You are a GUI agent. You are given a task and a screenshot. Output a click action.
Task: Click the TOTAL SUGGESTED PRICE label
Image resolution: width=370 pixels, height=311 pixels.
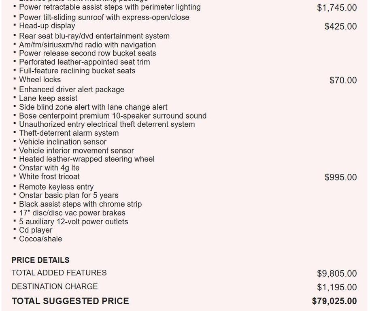pyautogui.click(x=70, y=301)
